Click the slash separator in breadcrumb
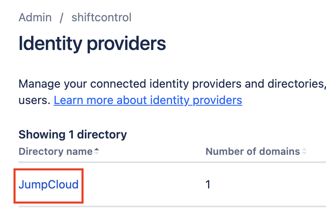Screen dimensions: 326x213 (x=61, y=18)
